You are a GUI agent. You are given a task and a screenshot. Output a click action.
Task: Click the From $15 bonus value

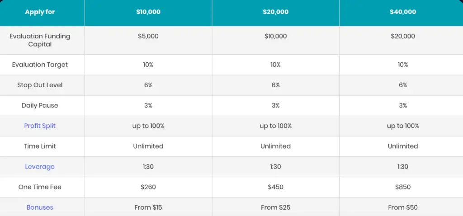(148, 207)
